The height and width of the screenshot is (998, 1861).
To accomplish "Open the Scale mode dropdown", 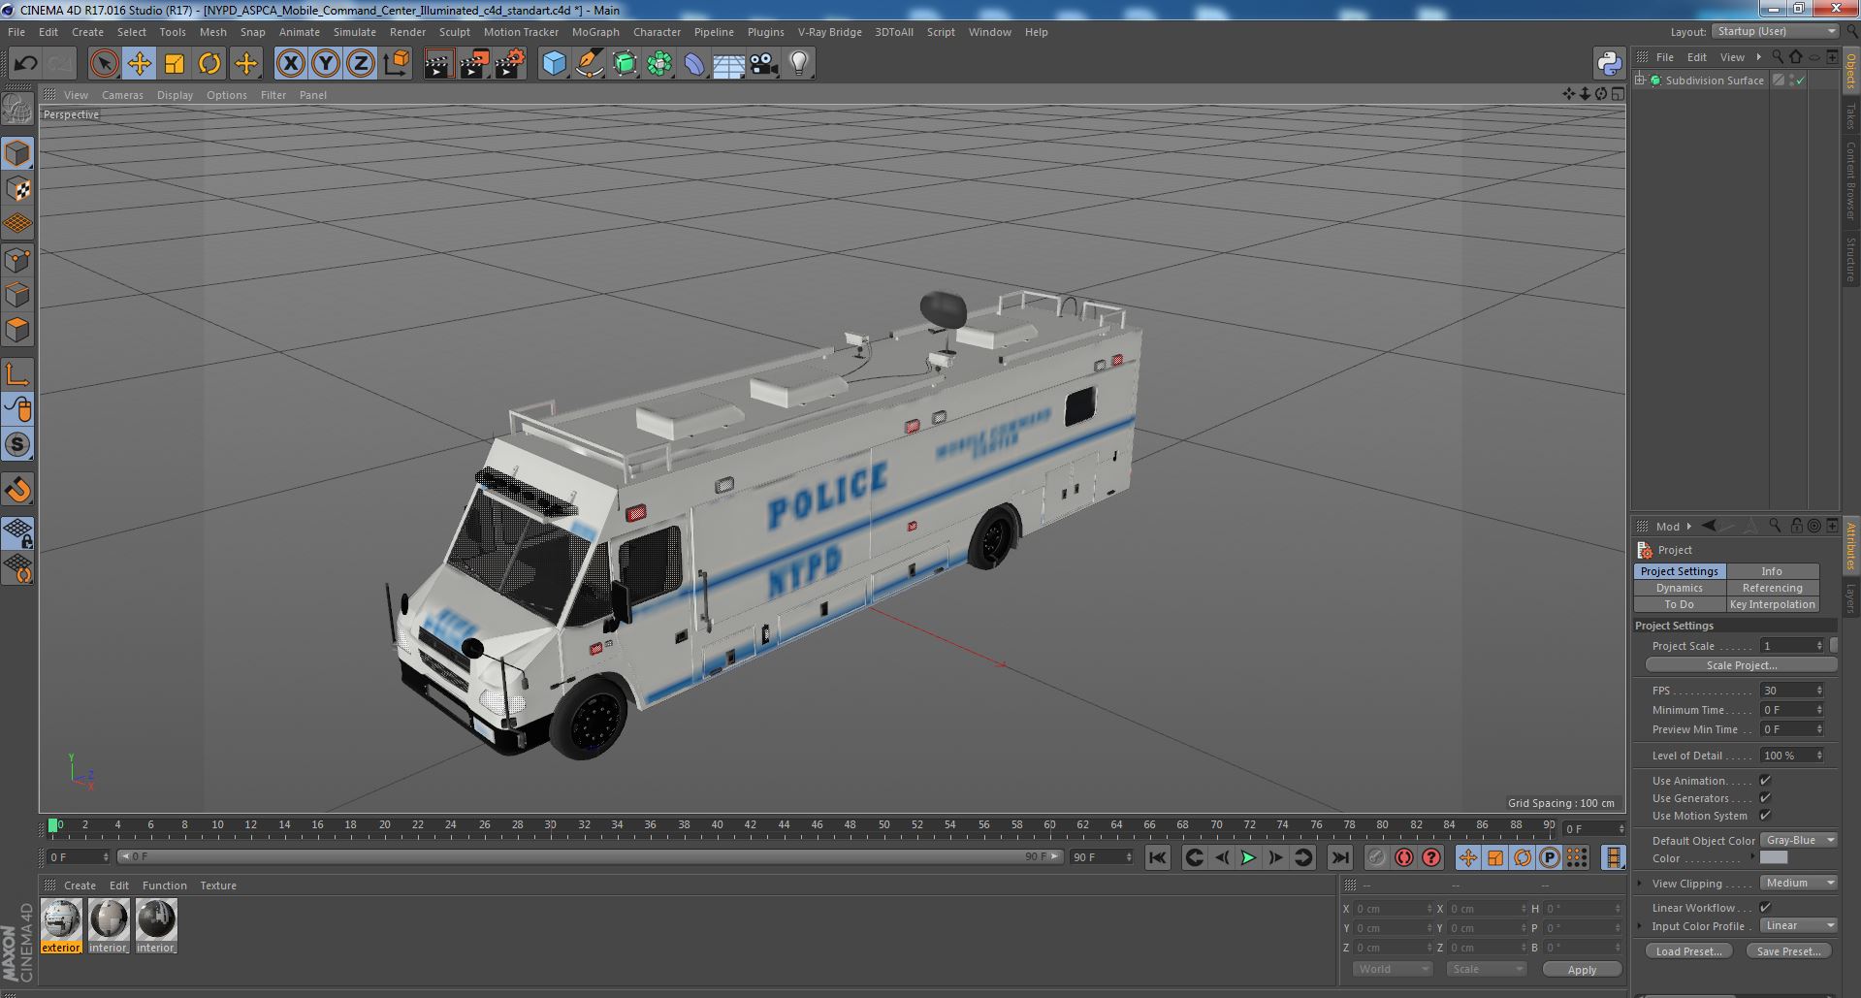I will pyautogui.click(x=1486, y=969).
